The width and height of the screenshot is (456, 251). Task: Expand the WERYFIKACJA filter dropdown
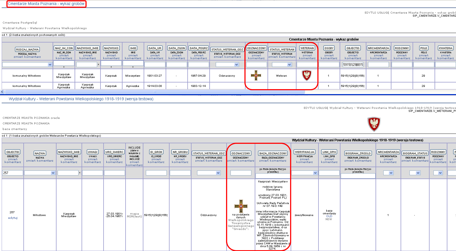point(315,173)
